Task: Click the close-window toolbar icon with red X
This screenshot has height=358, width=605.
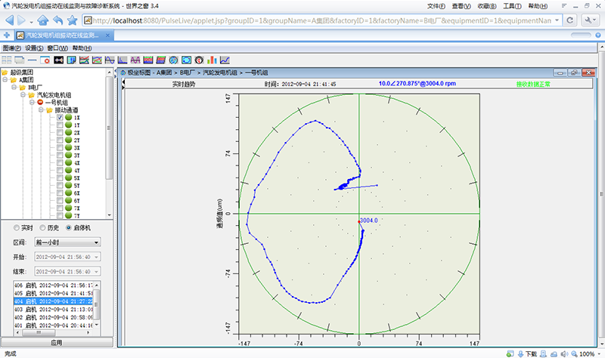Action: pyautogui.click(x=45, y=60)
